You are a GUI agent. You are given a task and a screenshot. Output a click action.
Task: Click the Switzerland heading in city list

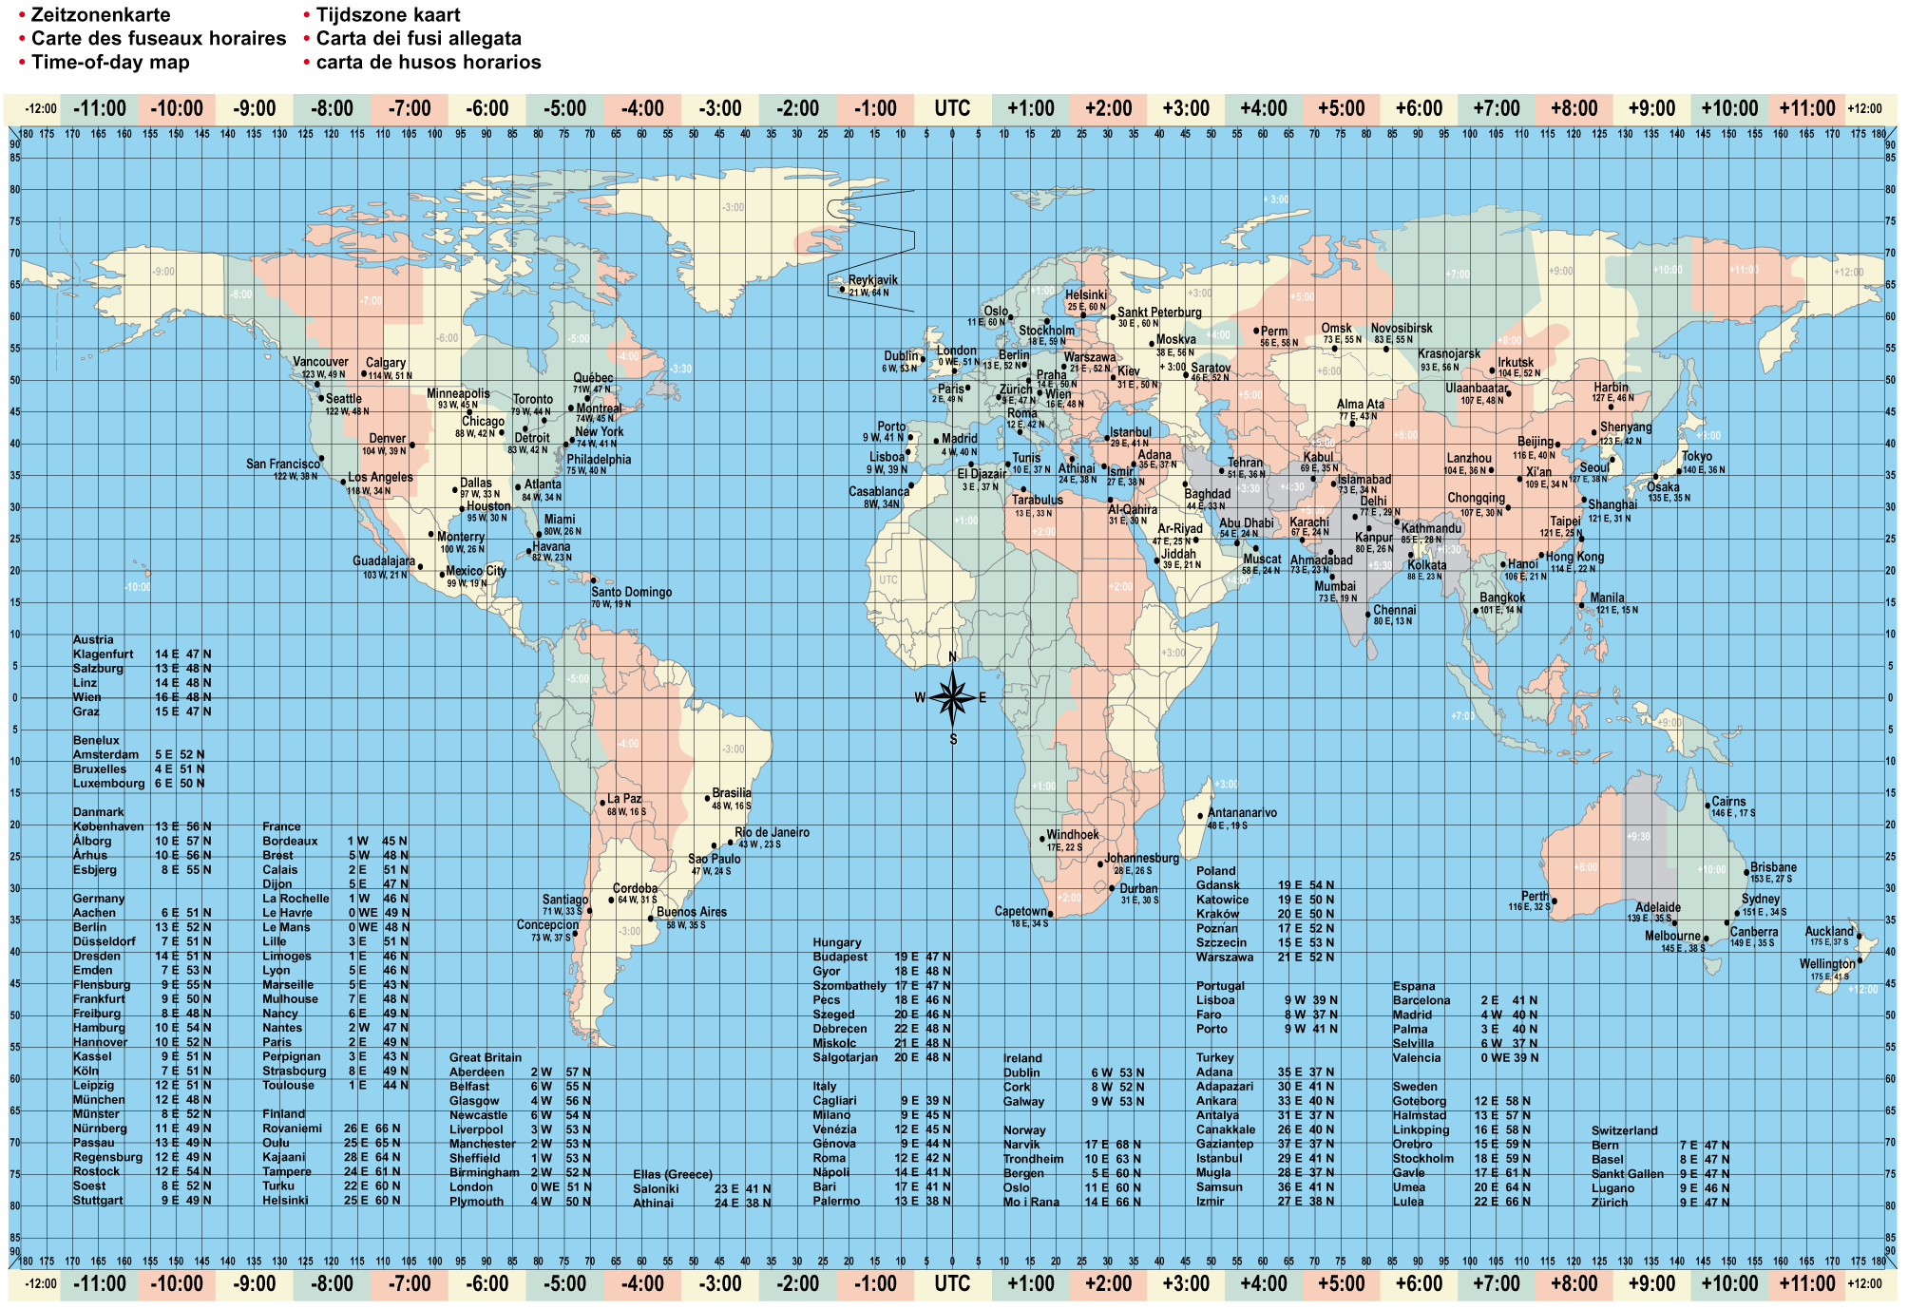point(1624,1130)
